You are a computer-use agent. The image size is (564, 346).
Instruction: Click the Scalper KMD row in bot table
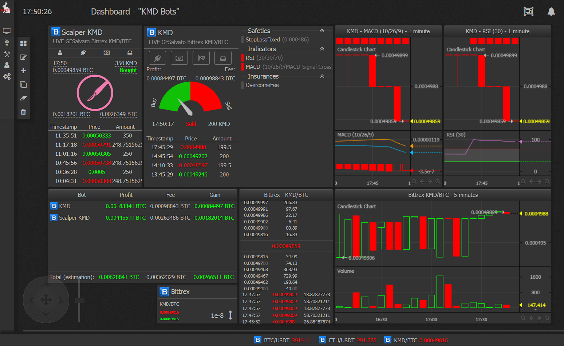click(x=74, y=218)
